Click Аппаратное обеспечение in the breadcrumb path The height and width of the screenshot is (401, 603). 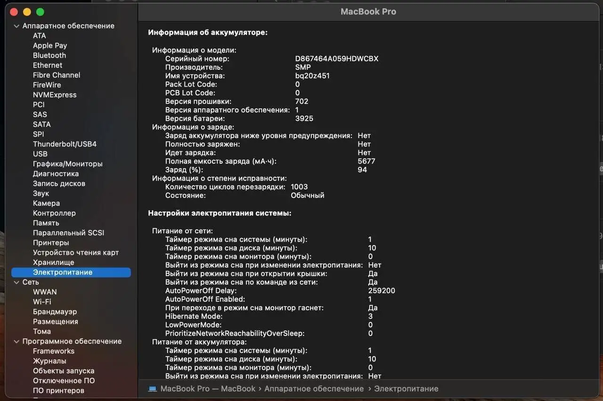coord(314,389)
